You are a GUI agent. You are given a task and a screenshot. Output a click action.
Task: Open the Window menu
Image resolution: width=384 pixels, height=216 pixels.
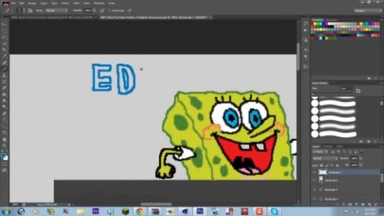click(x=99, y=3)
